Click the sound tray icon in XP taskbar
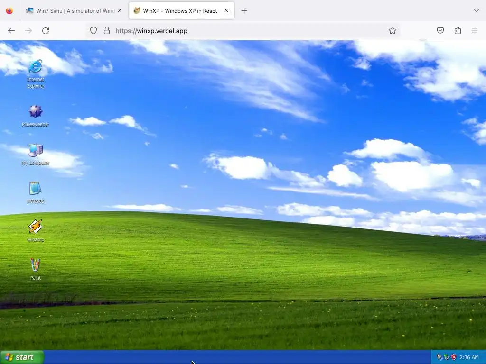 439,357
